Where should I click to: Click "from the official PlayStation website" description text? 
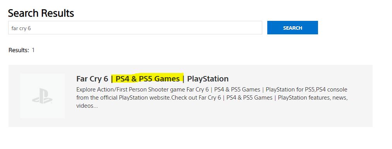[x=124, y=98]
